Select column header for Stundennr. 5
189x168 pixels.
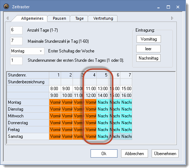[102, 75]
